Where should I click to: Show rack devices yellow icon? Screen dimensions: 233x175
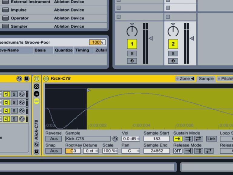coord(37,101)
